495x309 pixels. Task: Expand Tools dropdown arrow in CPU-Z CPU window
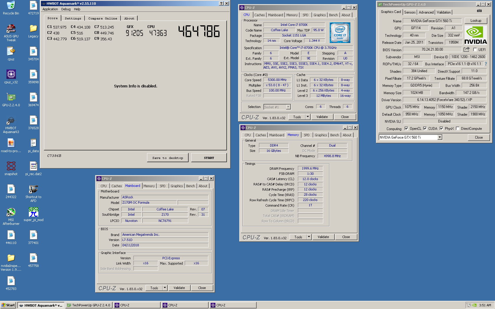(308, 117)
